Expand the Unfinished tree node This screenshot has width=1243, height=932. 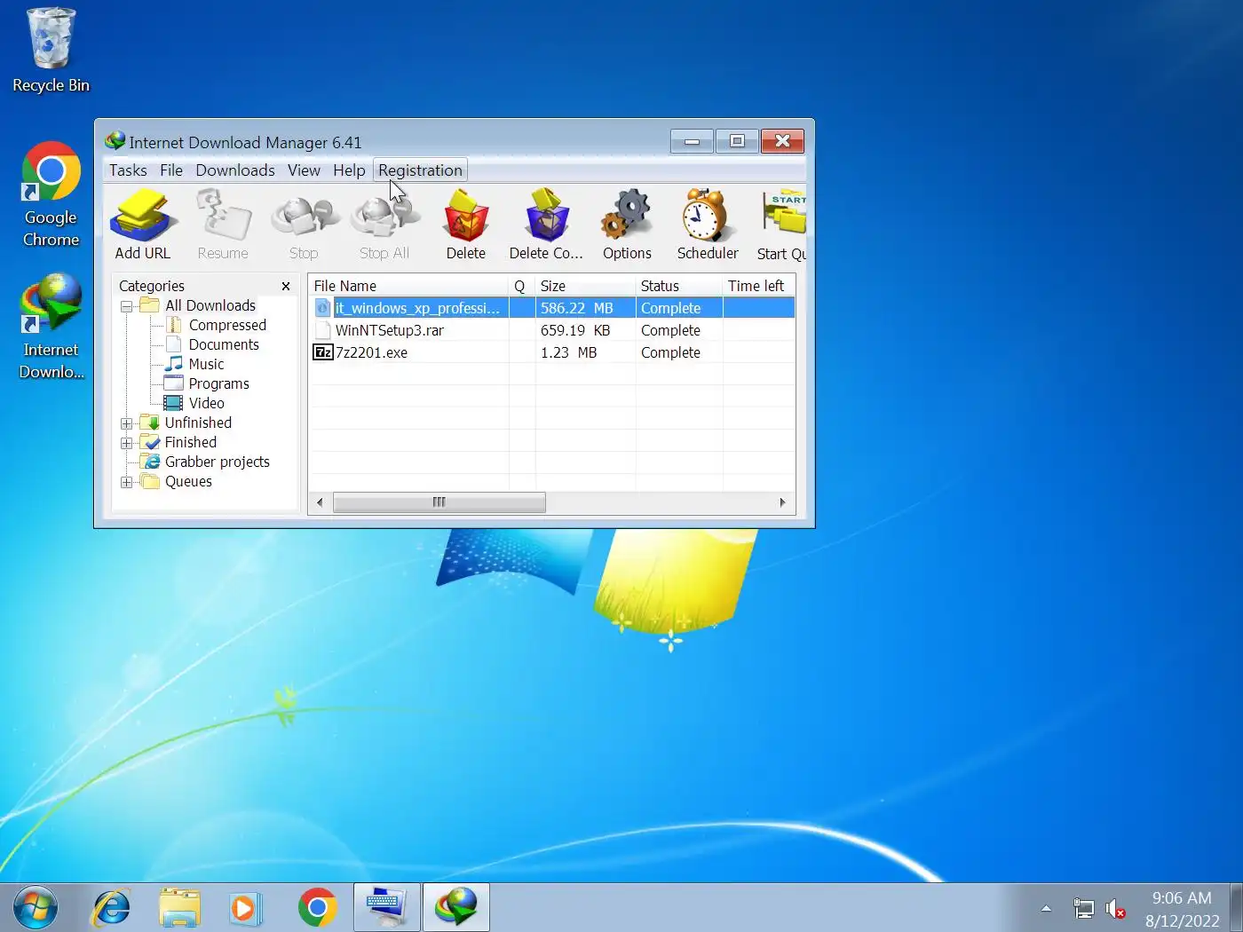click(127, 423)
